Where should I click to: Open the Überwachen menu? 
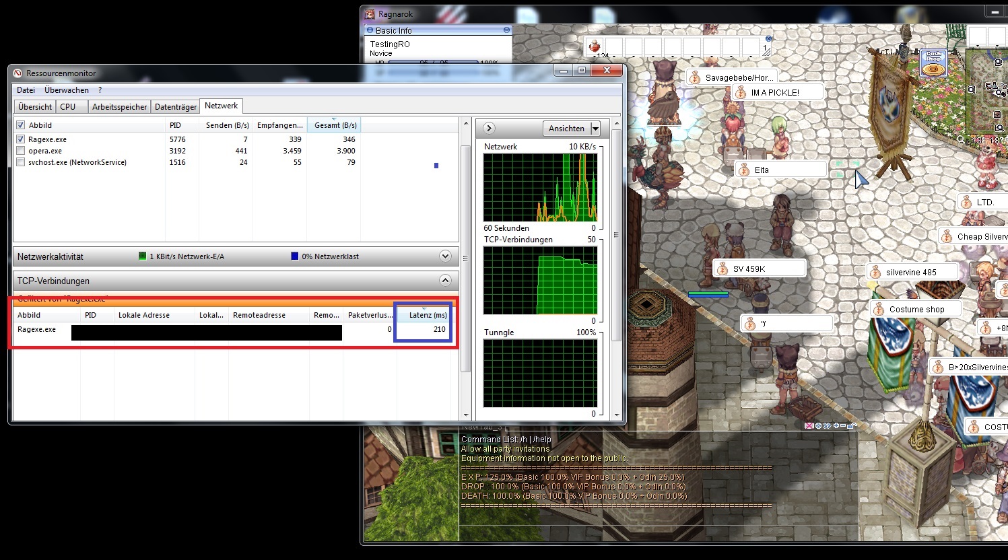pos(67,90)
